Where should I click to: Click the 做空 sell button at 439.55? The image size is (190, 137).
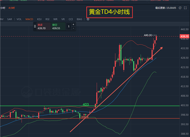(58, 27)
